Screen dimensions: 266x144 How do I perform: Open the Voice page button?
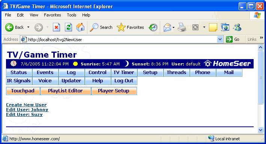(x=45, y=81)
